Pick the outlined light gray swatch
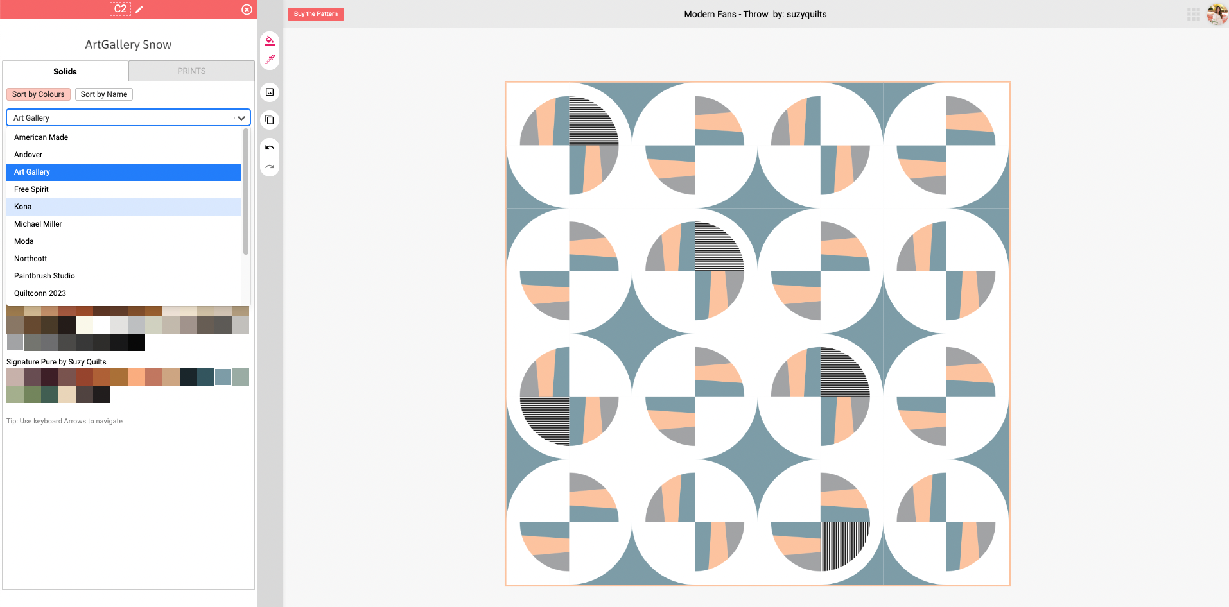The image size is (1229, 607). coord(15,343)
